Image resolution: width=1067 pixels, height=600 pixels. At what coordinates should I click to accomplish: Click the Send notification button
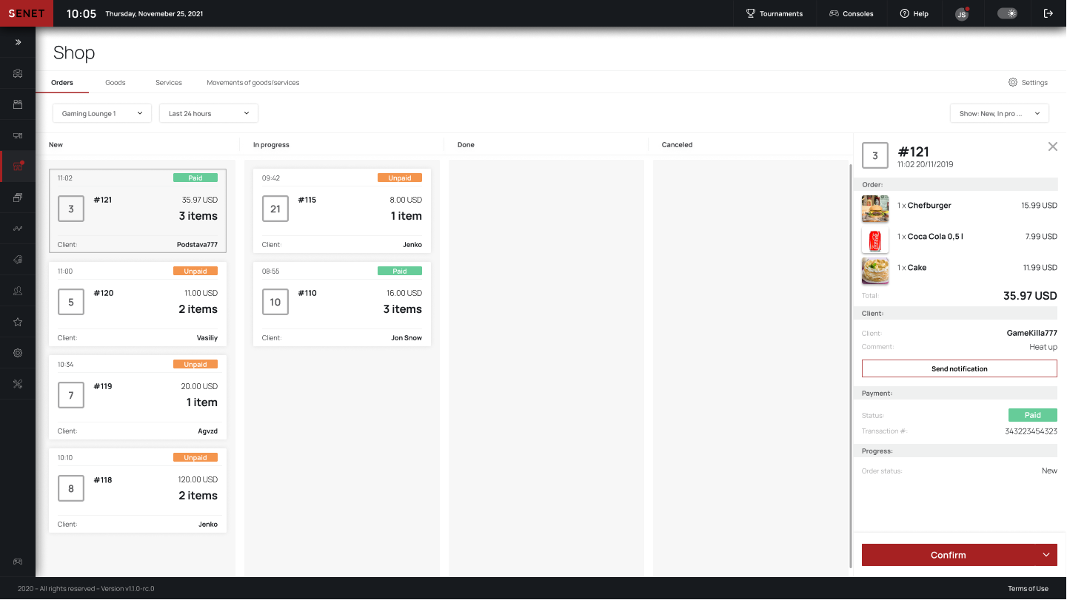pyautogui.click(x=959, y=368)
